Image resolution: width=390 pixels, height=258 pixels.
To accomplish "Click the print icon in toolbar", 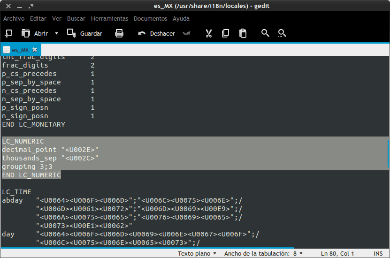I will tap(119, 33).
